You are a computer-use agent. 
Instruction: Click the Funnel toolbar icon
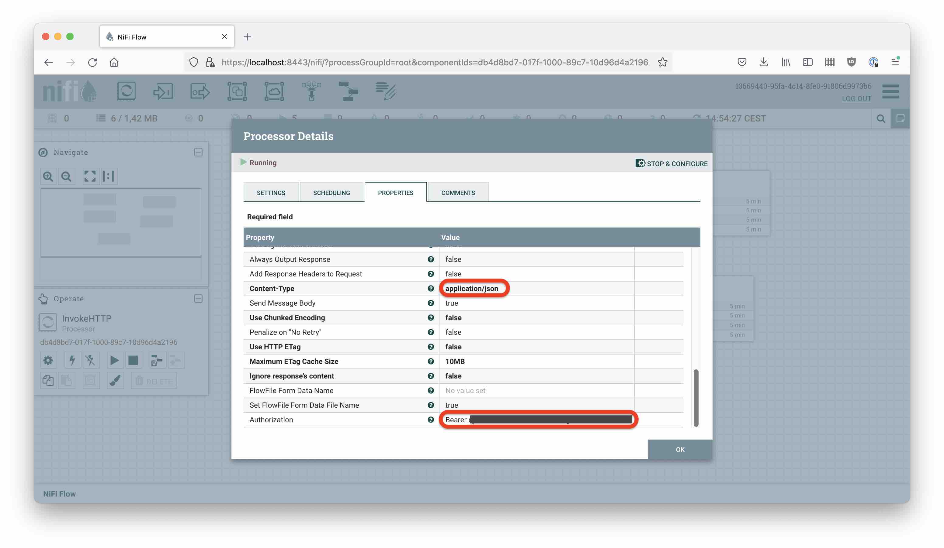(311, 91)
